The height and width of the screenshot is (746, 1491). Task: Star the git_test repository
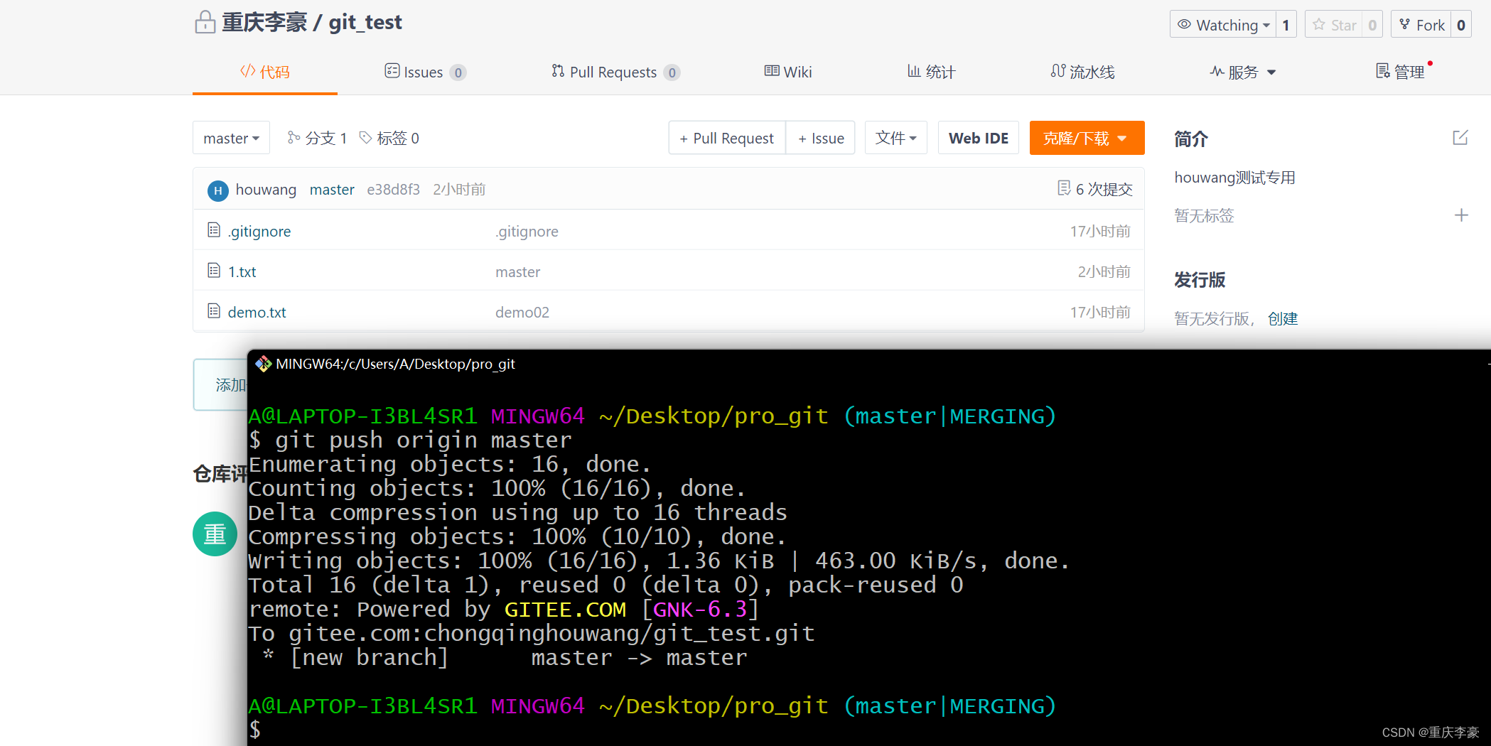1334,25
